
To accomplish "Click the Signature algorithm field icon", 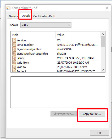I will [x=14, y=49].
